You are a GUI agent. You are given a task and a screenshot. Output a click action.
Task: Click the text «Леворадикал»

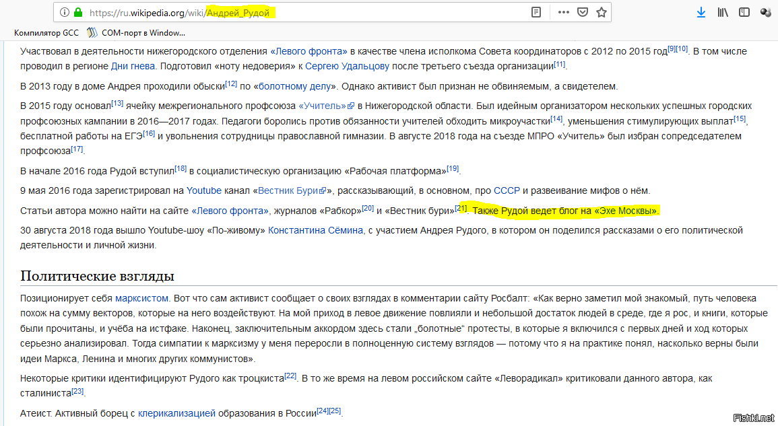pyautogui.click(x=529, y=379)
